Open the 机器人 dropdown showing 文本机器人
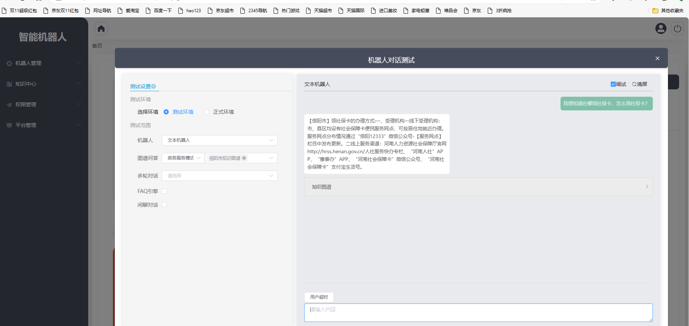Screen dimensions: 689x326 (x=220, y=140)
